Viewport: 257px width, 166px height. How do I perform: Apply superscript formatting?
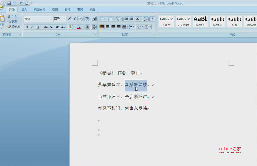click(x=57, y=27)
